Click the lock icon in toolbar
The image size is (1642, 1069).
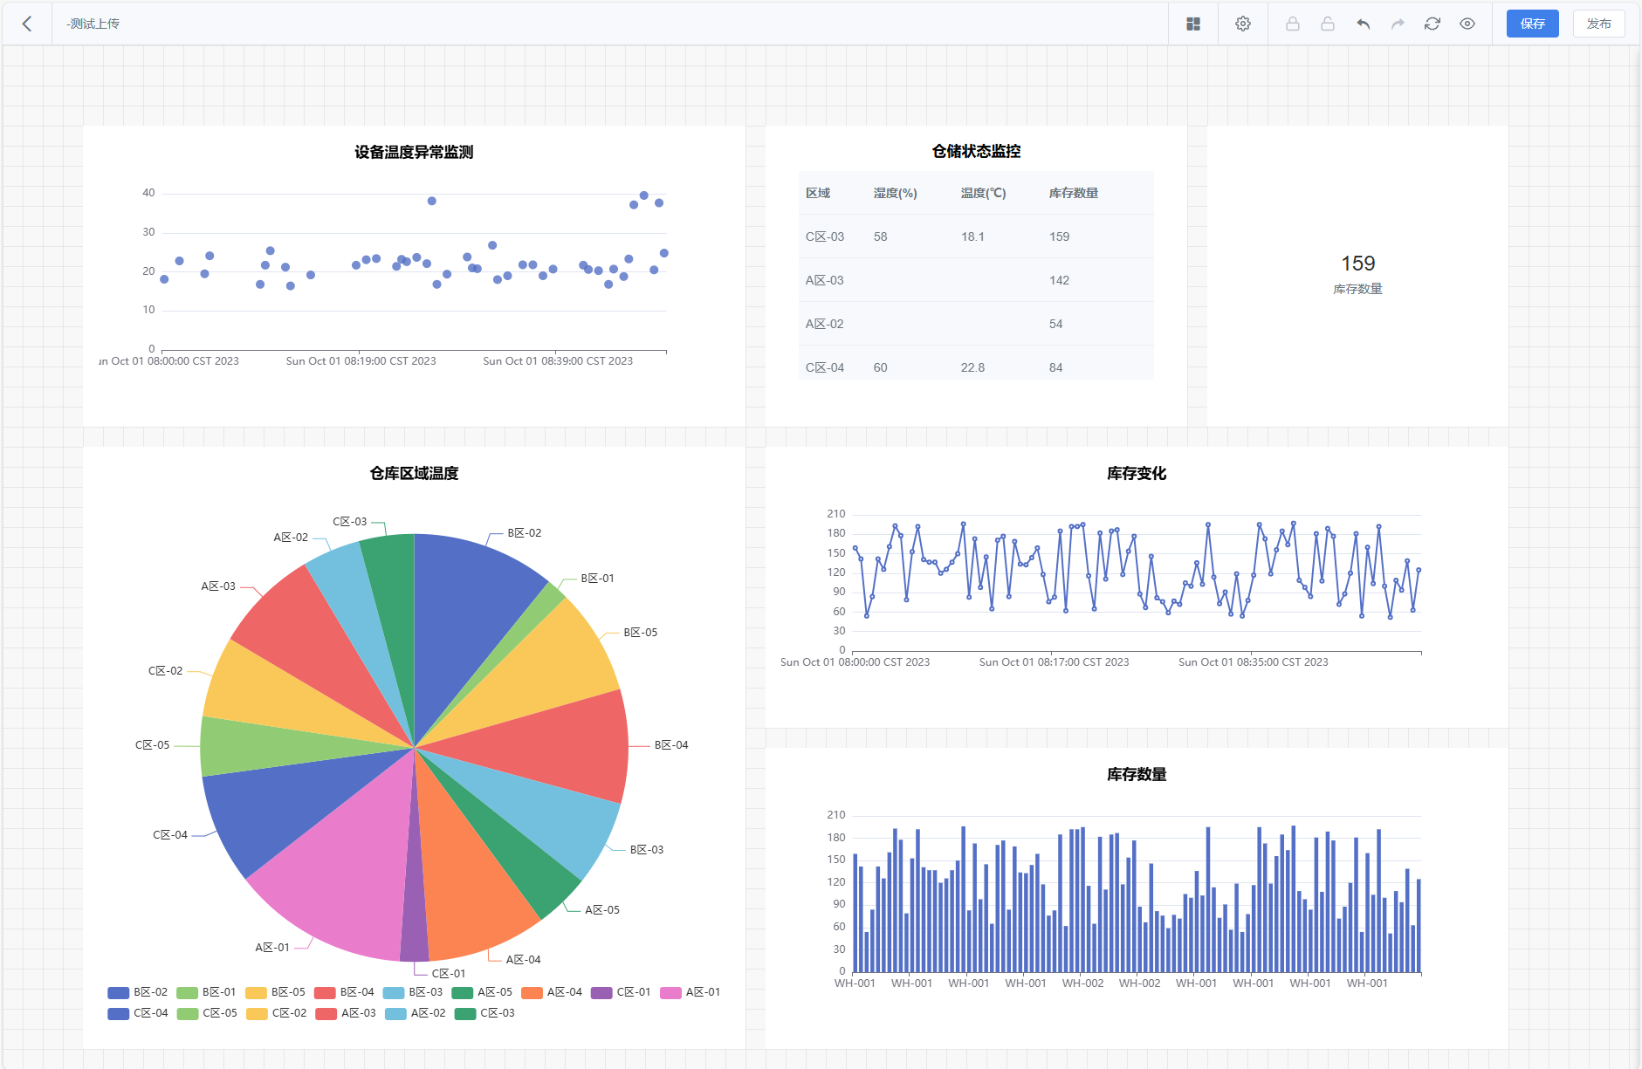pos(1293,24)
